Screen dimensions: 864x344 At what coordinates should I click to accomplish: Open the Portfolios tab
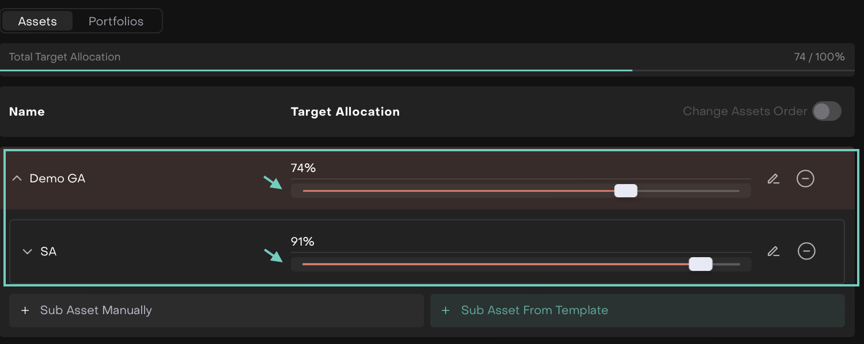(116, 21)
